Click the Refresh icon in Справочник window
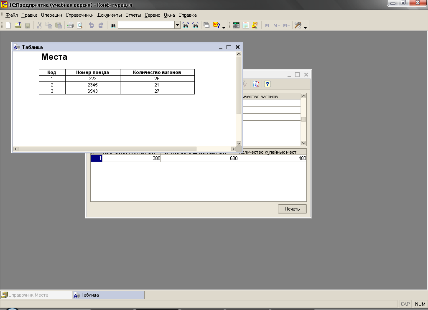The image size is (428, 310). [x=256, y=84]
